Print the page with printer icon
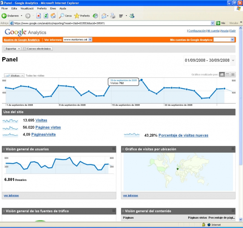The image size is (243, 228). 113,16
